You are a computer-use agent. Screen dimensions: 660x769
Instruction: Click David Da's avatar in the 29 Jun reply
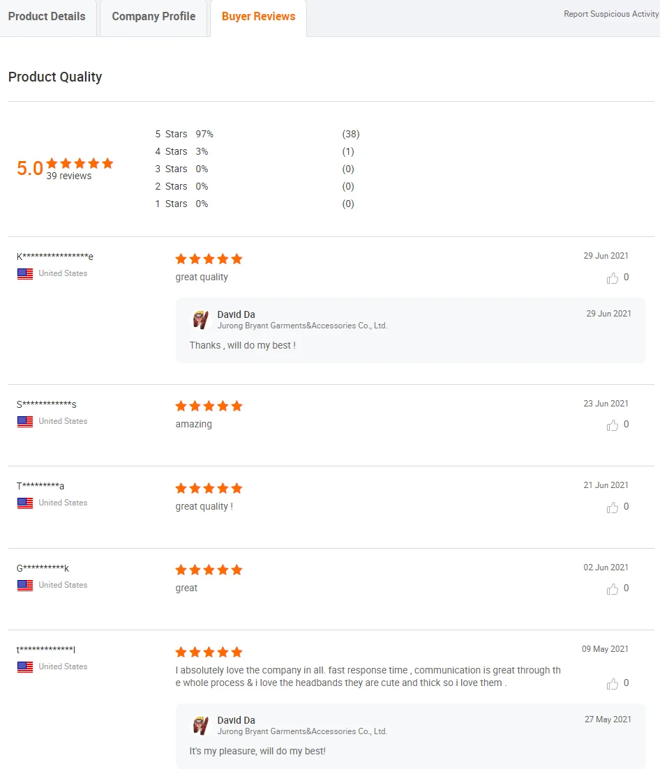tap(201, 319)
